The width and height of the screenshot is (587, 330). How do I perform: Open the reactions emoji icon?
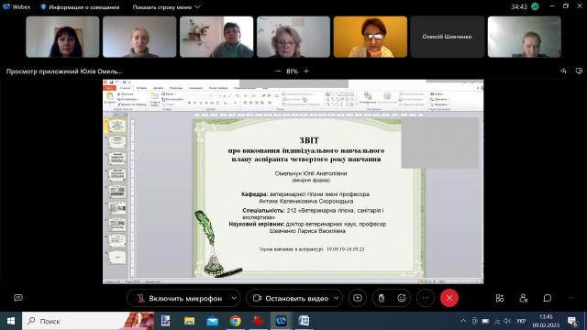[x=402, y=298]
